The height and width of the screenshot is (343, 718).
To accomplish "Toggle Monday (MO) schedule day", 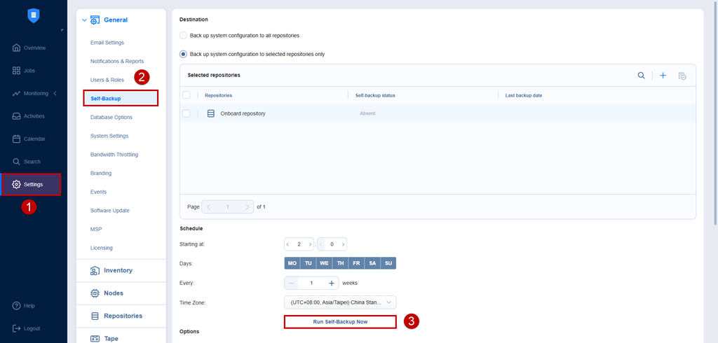I will click(x=292, y=263).
